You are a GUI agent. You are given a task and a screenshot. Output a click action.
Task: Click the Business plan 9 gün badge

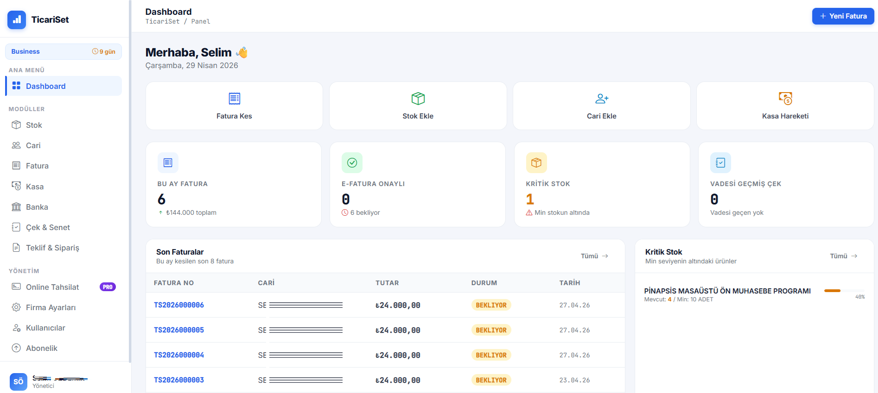click(104, 52)
